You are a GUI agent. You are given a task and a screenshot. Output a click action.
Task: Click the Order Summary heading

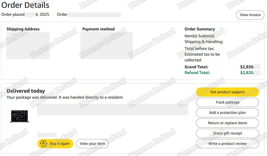click(200, 29)
